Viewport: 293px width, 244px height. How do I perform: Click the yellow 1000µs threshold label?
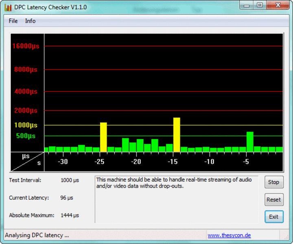[x=26, y=125]
